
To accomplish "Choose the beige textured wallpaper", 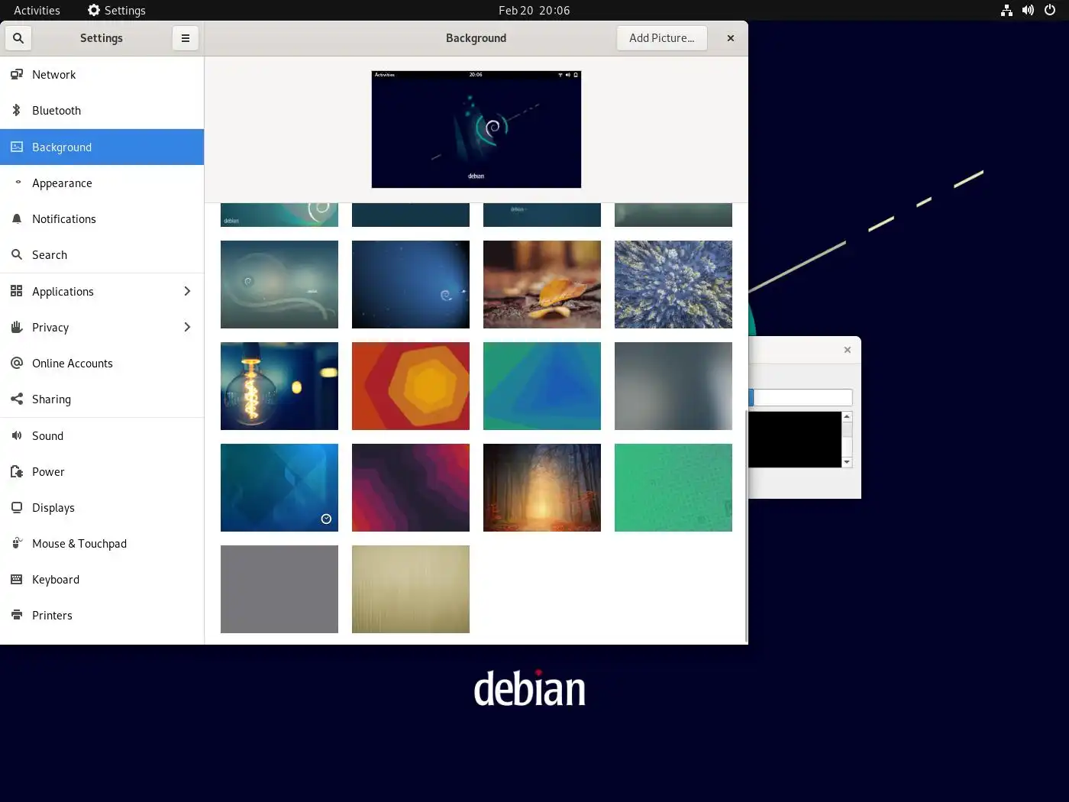I will coord(411,589).
